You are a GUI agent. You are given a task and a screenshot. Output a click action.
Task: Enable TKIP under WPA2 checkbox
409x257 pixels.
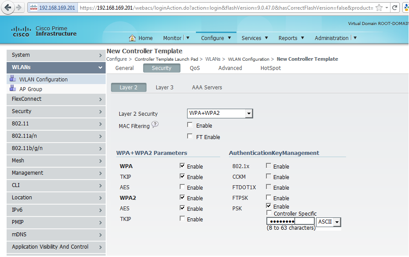[x=182, y=219]
